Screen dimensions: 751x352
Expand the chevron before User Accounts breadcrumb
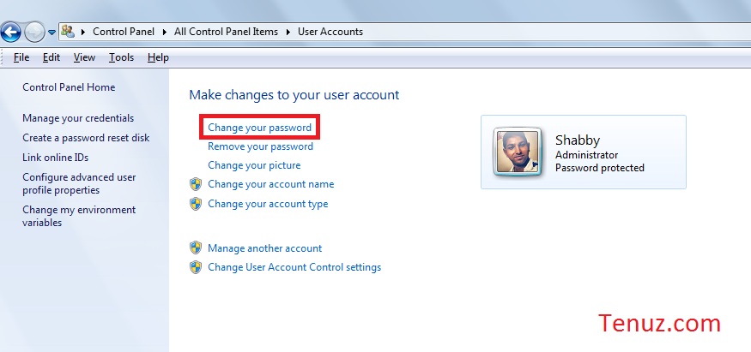288,32
